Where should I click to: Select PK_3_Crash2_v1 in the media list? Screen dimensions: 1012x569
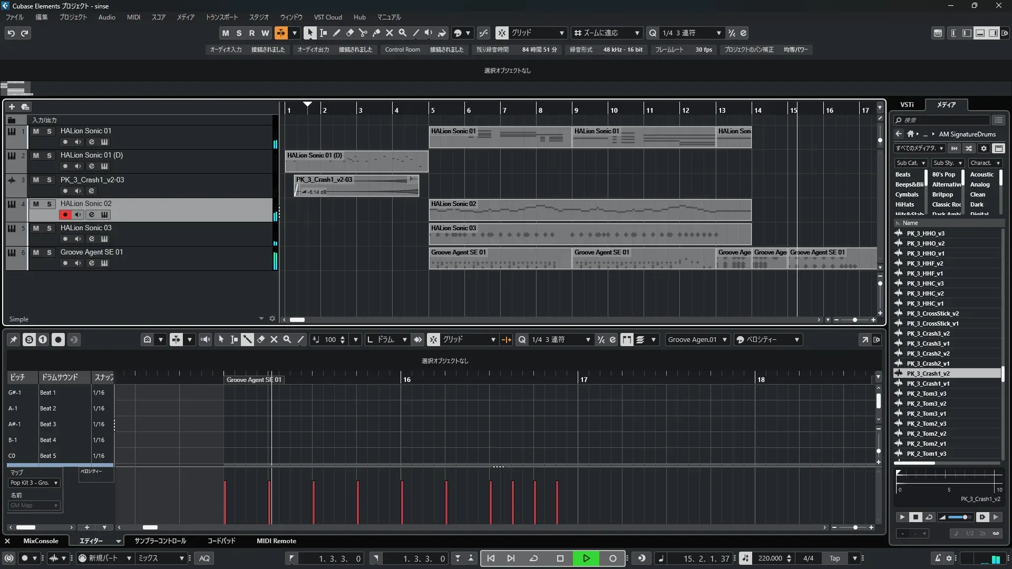point(928,364)
